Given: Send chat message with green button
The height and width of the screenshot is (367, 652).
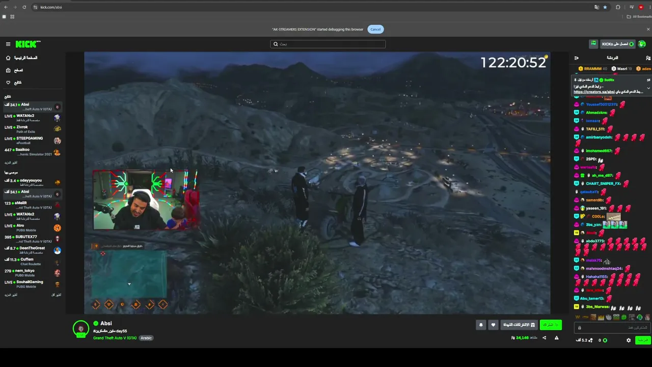Looking at the screenshot, I should click(x=643, y=340).
